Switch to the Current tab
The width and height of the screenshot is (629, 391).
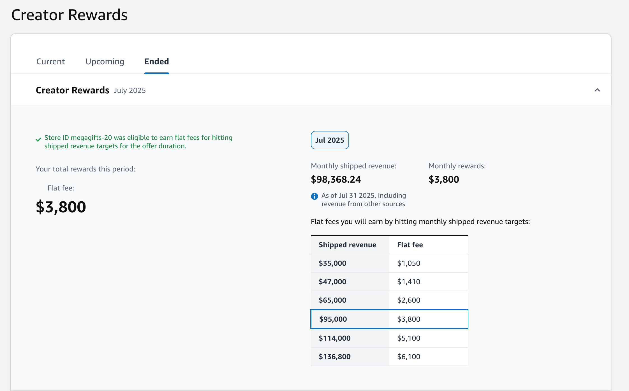(x=50, y=62)
